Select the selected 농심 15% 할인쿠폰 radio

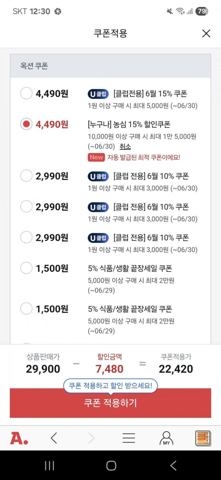click(26, 124)
